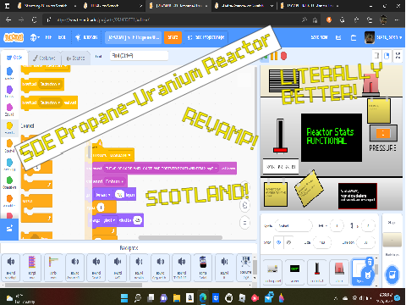
Task: Open the add extension button
Action: coord(9,229)
